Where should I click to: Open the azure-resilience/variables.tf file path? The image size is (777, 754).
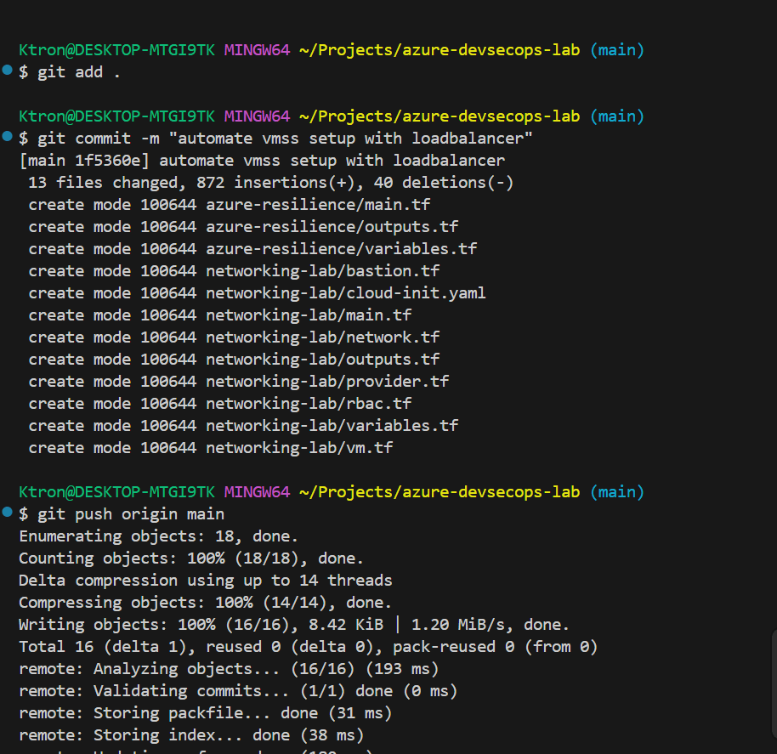(341, 249)
